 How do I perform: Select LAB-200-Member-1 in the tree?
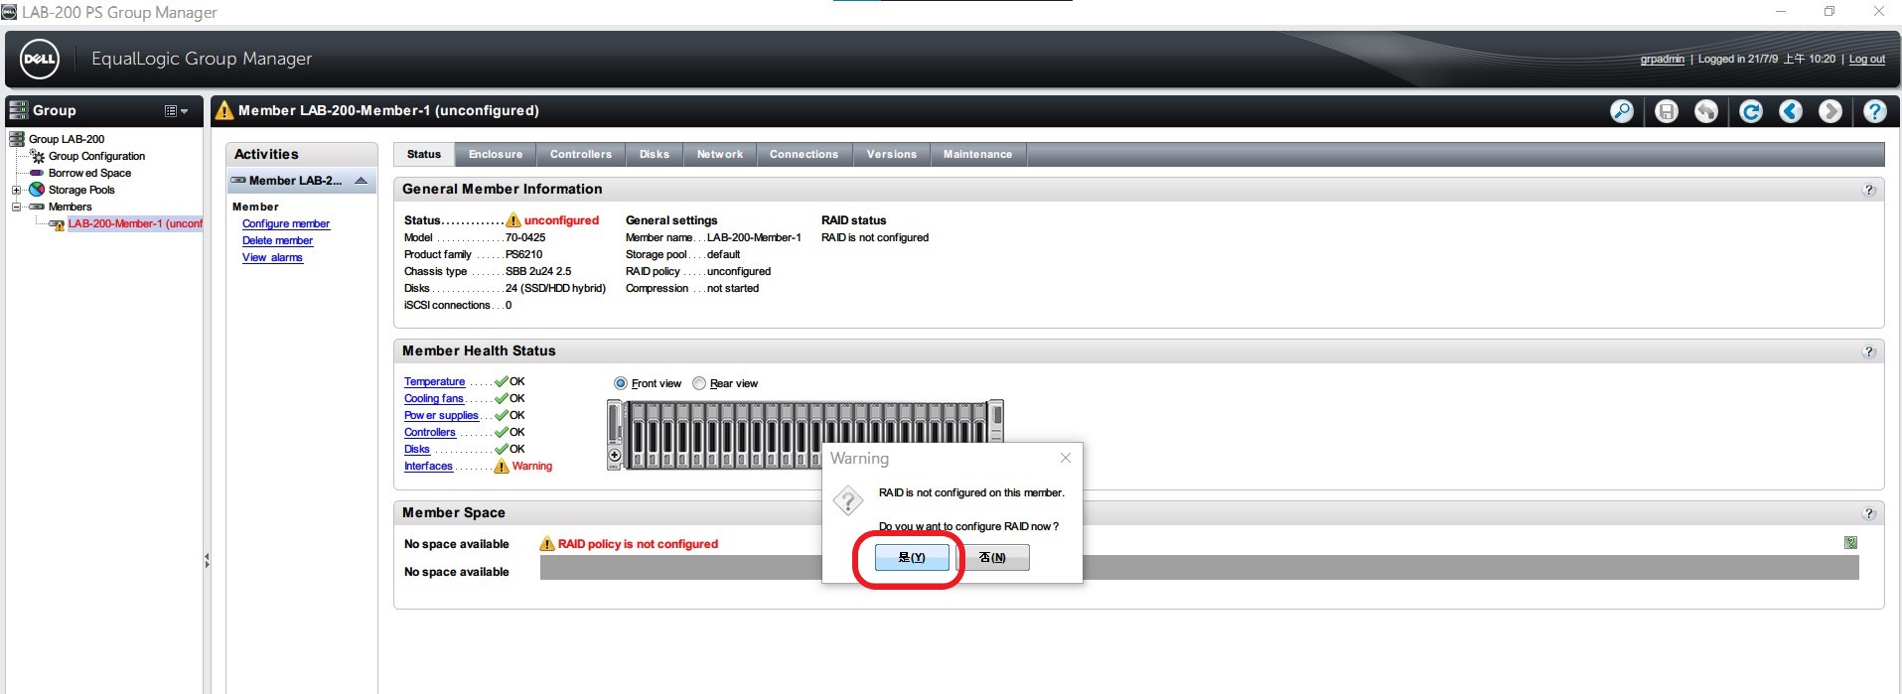coord(135,224)
